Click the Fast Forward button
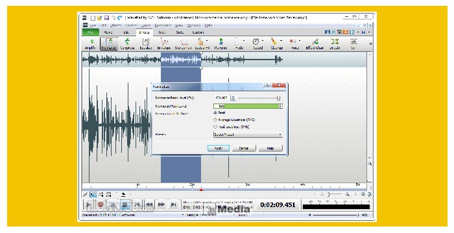The width and height of the screenshot is (454, 233). click(161, 205)
